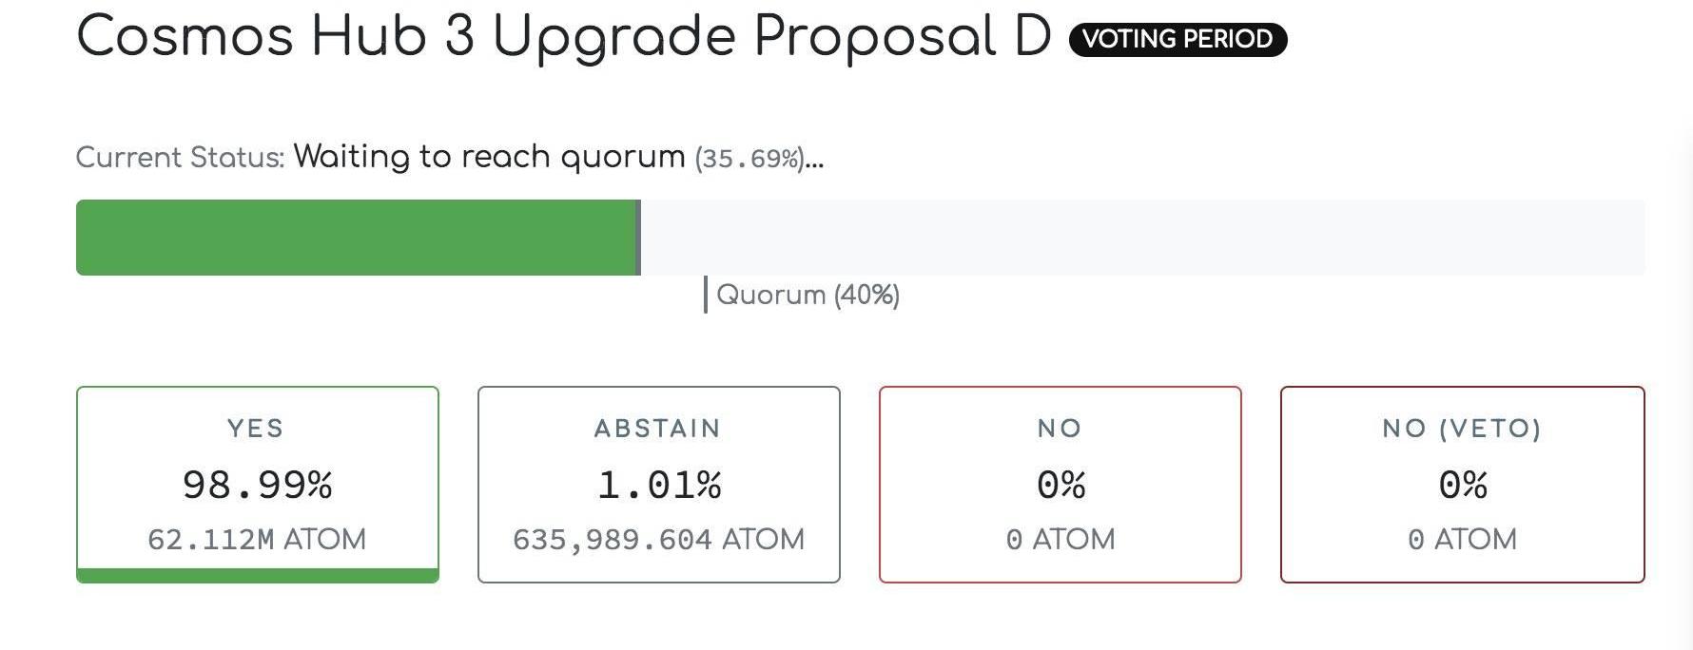Click the Waiting to reach quorum status text

coord(489,157)
